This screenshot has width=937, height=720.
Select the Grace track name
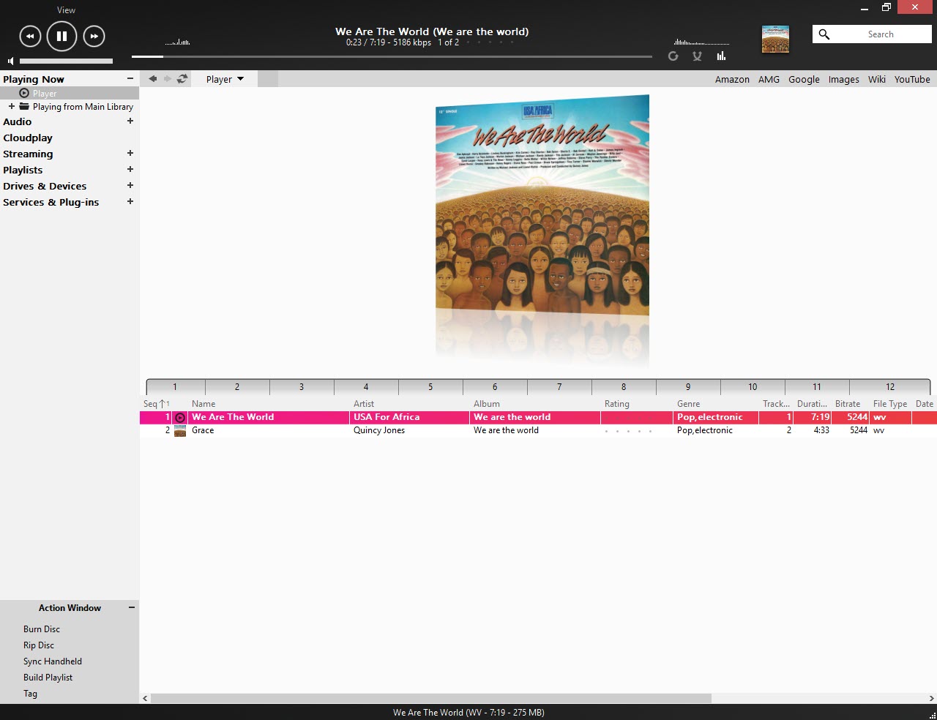(x=203, y=430)
